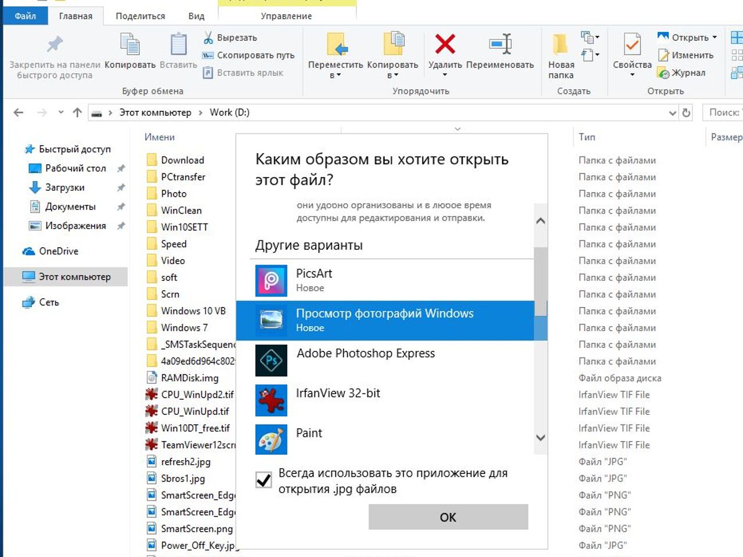This screenshot has height=557, width=743.
Task: Expand the Properties dropdown arrow
Action: (632, 75)
